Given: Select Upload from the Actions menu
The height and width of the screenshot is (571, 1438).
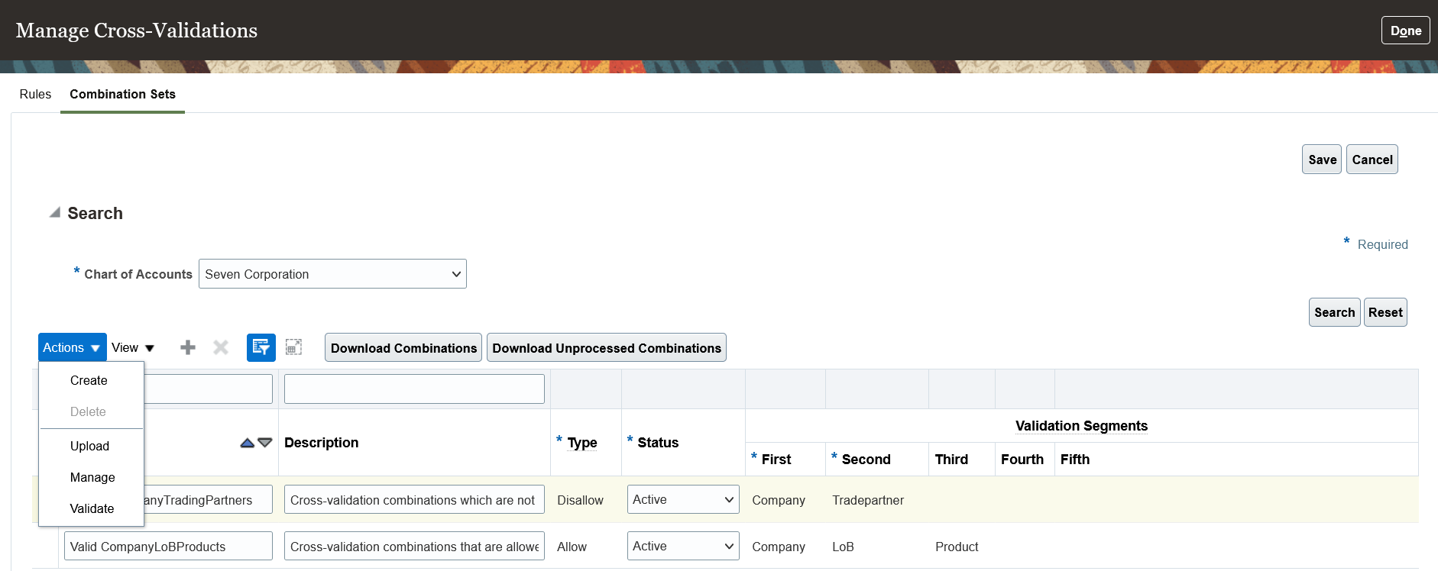Looking at the screenshot, I should click(89, 446).
